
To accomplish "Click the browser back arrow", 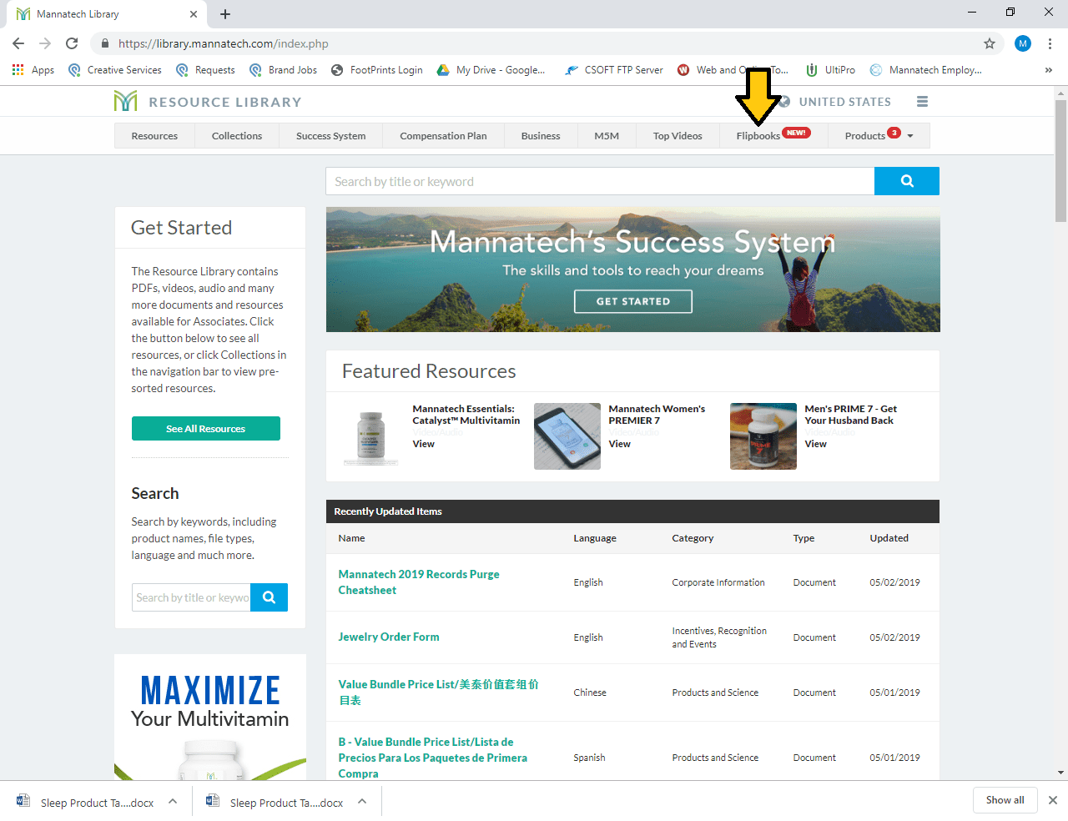I will tap(18, 43).
